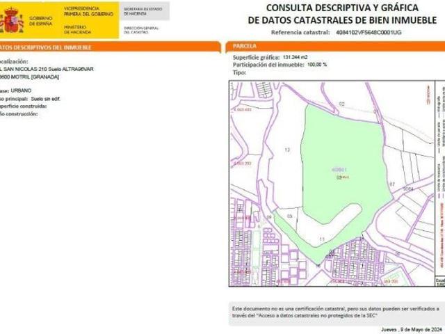This screenshot has width=445, height=334.
Task: Click the 'Superficie gráfica:' label
Action: click(257, 57)
